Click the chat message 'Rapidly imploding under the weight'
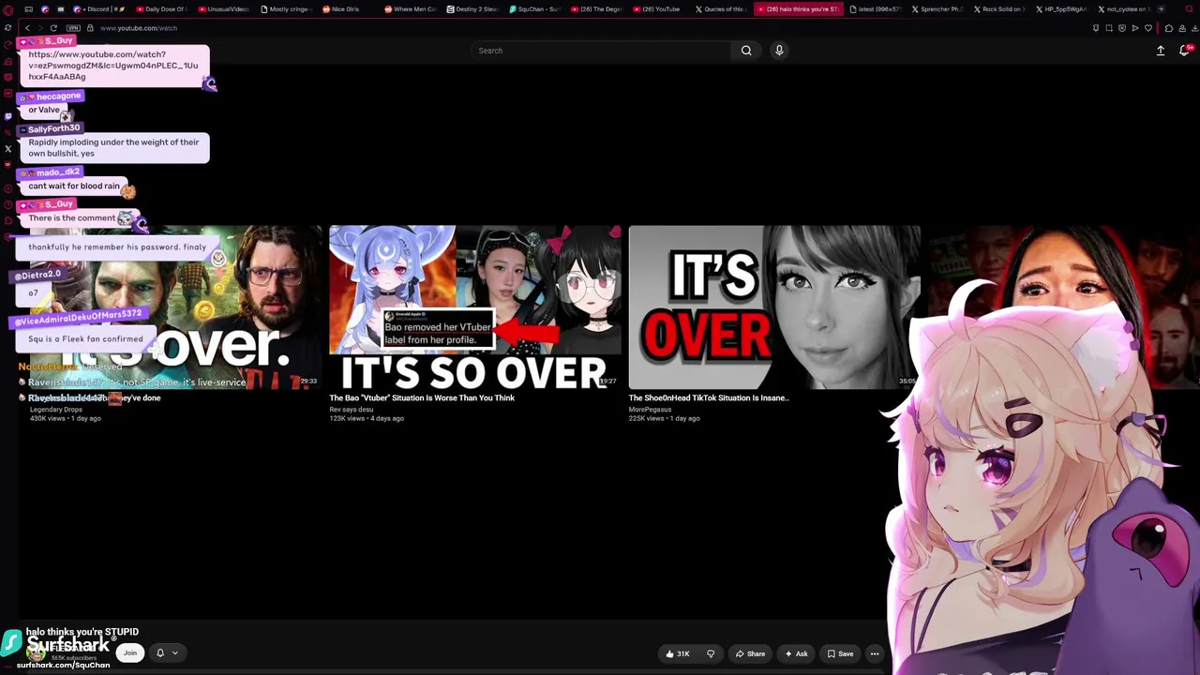1200x675 pixels. [113, 148]
